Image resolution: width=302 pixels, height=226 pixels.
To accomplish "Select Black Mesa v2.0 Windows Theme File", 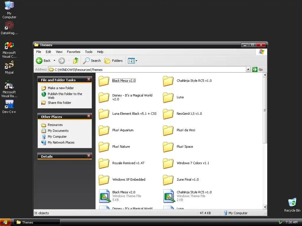I will 104,196.
